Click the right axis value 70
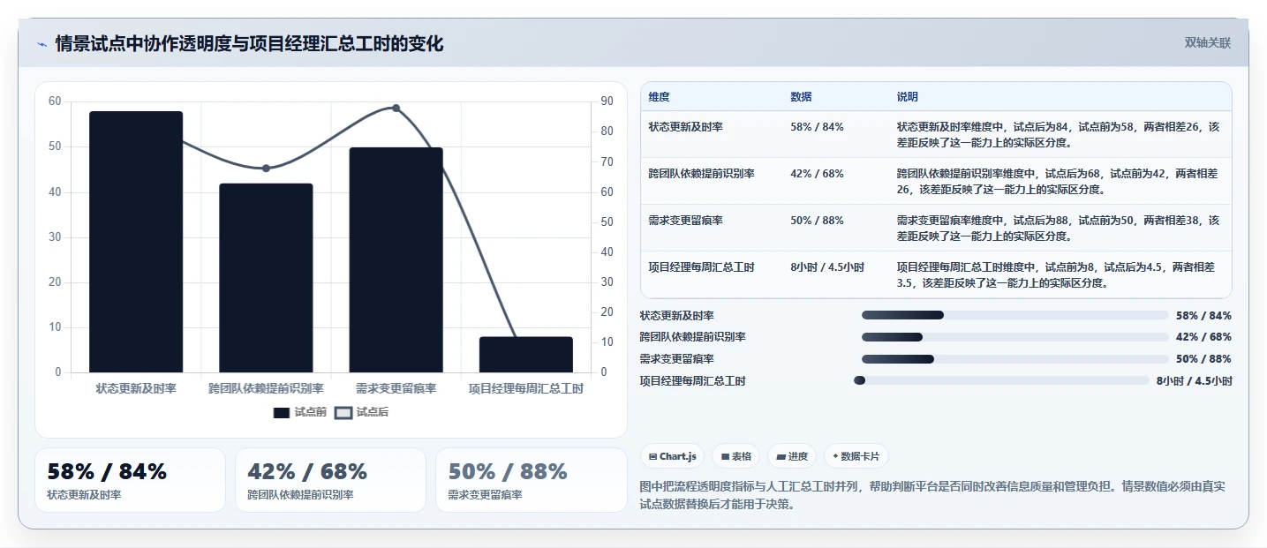 tap(607, 161)
